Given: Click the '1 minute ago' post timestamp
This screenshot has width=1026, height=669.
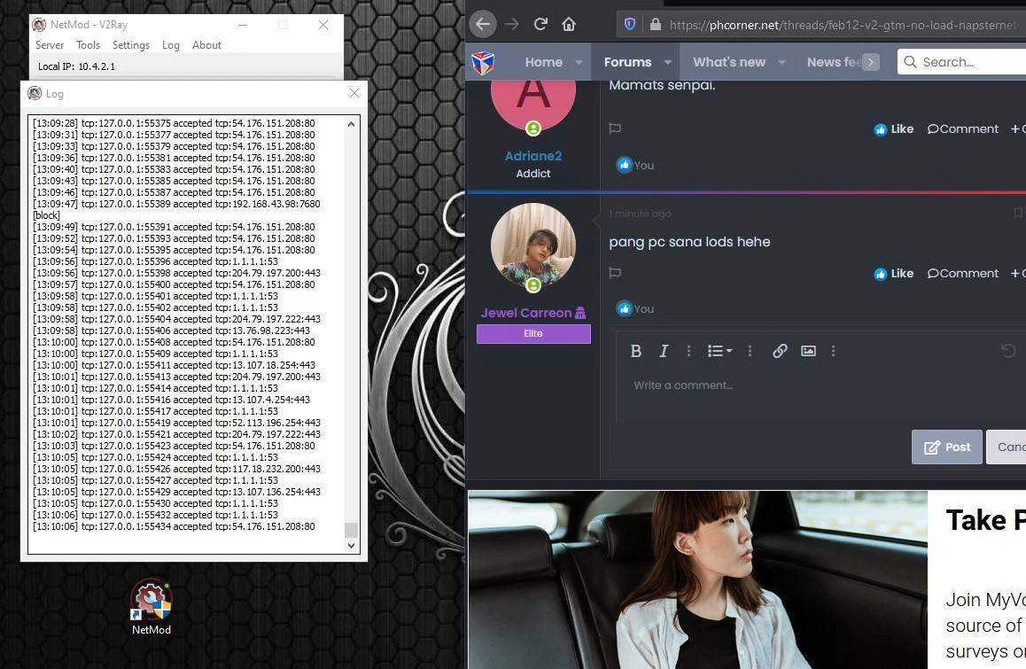Looking at the screenshot, I should [x=640, y=214].
